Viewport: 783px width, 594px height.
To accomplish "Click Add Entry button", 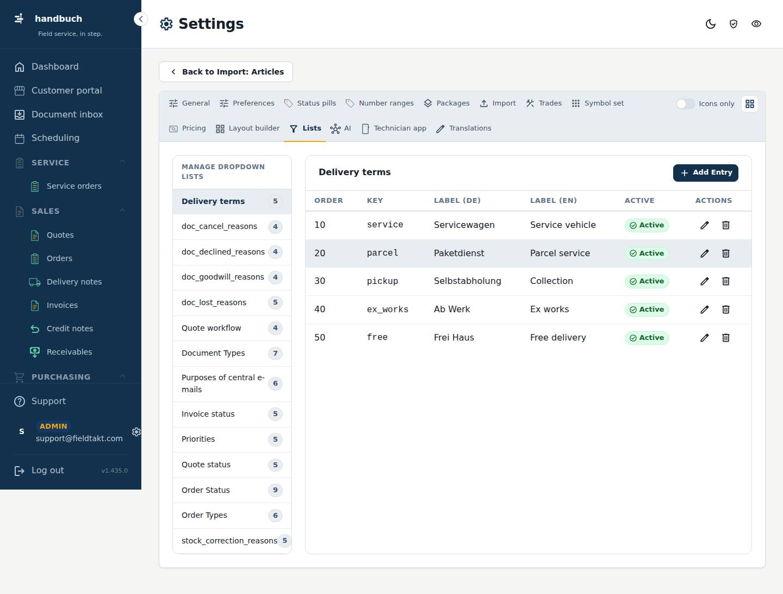I will (706, 172).
